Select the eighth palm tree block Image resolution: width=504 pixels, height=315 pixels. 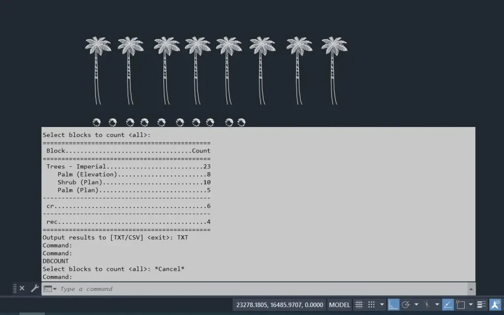pos(334,70)
